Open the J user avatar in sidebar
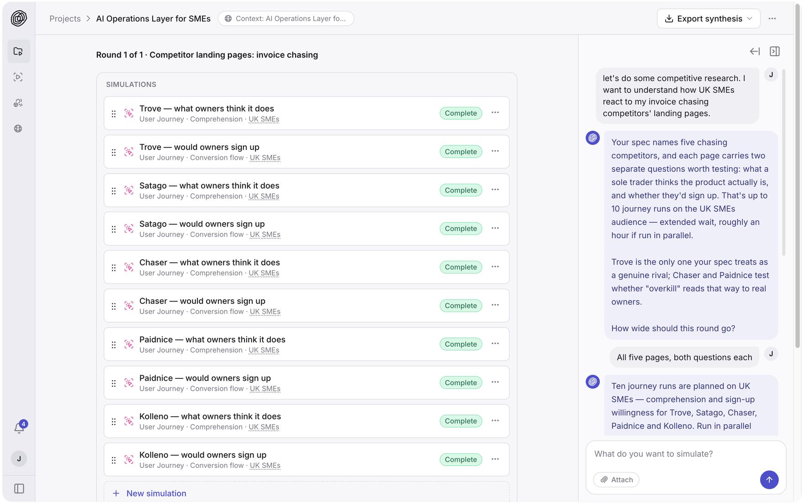This screenshot has width=804, height=504. click(19, 459)
